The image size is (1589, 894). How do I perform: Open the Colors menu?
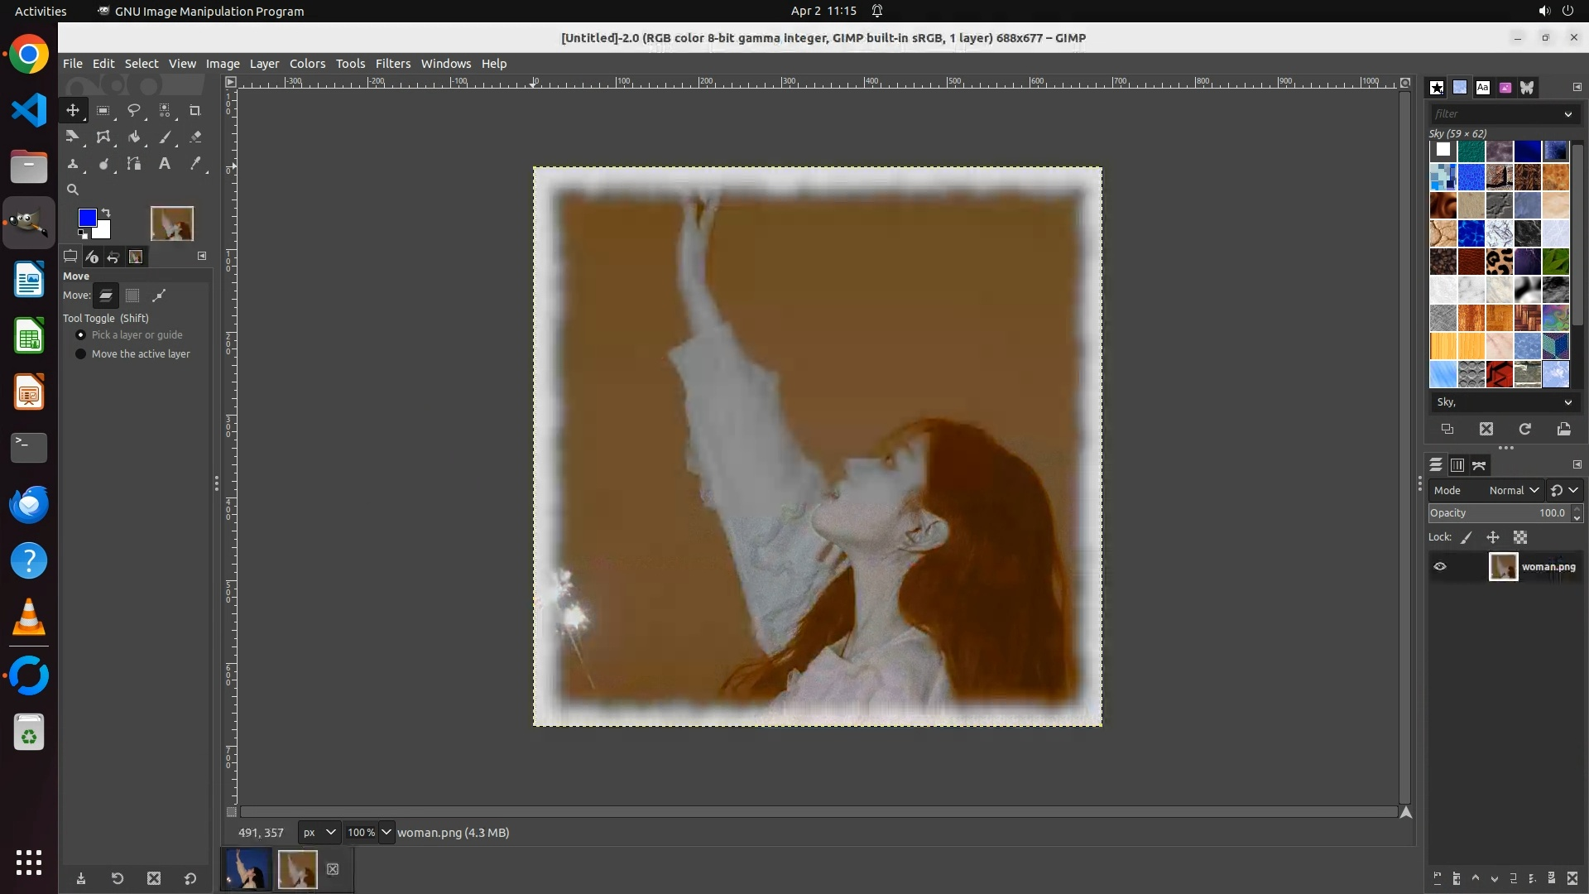tap(307, 64)
